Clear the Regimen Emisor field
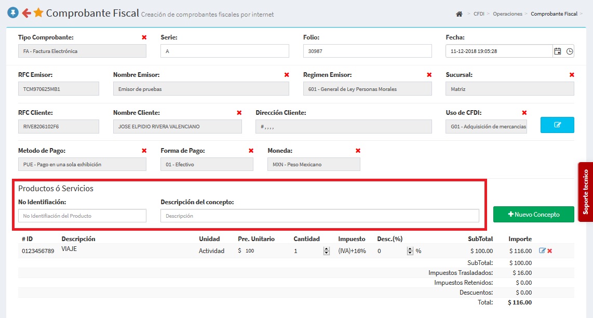 click(429, 75)
